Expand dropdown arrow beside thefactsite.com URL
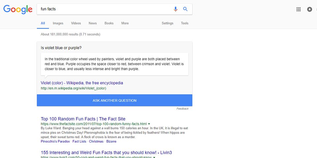This screenshot has width=317, height=158. [149, 124]
